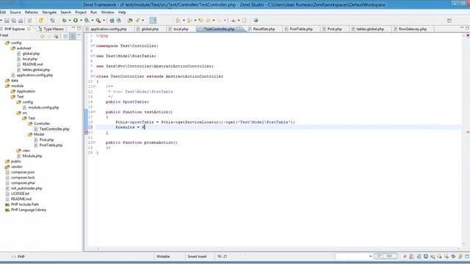
Task: Select composer.json in the tree
Action: (x=23, y=172)
